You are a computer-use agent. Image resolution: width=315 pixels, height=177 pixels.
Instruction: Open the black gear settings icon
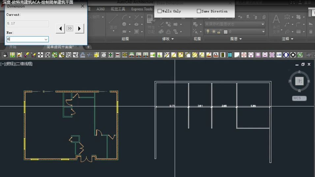pos(293,55)
